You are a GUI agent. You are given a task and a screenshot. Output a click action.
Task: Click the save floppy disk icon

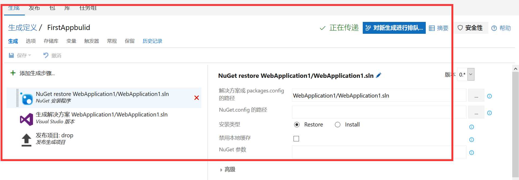coord(11,55)
